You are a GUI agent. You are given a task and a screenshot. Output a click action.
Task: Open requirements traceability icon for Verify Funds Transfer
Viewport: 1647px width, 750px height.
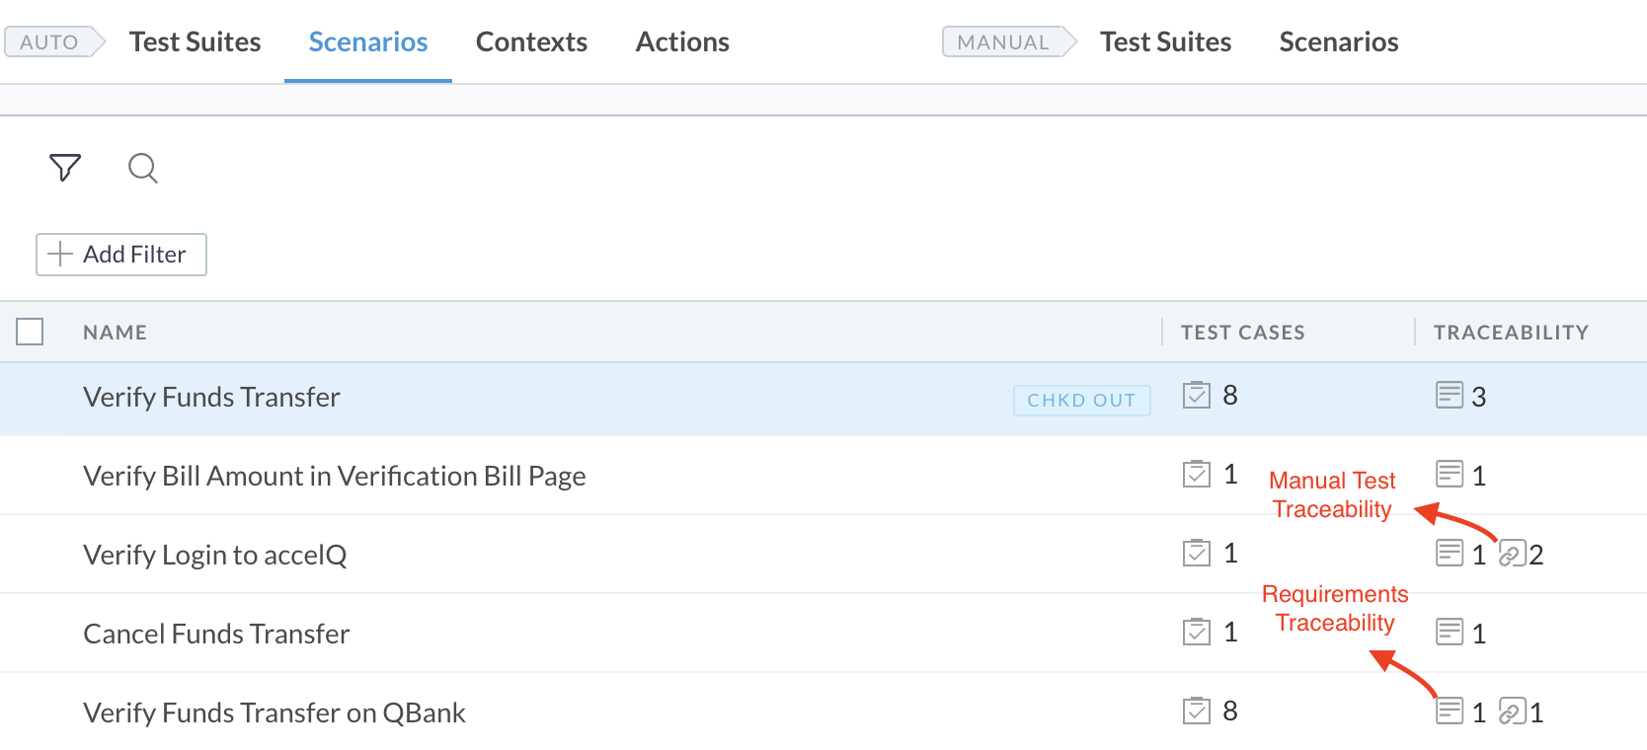coord(1450,395)
